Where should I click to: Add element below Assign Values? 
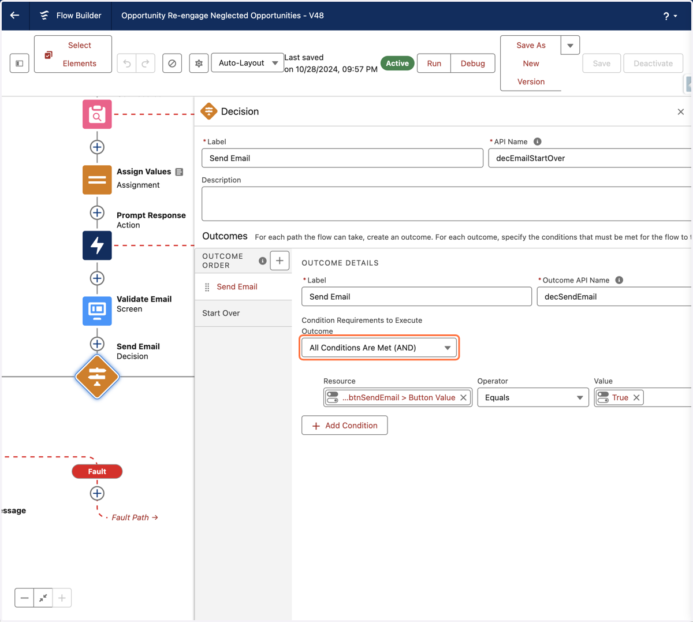tap(97, 213)
